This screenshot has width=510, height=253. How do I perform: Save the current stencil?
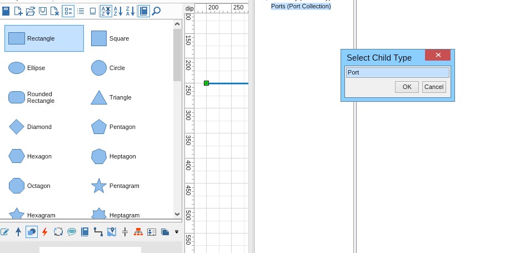tap(43, 11)
